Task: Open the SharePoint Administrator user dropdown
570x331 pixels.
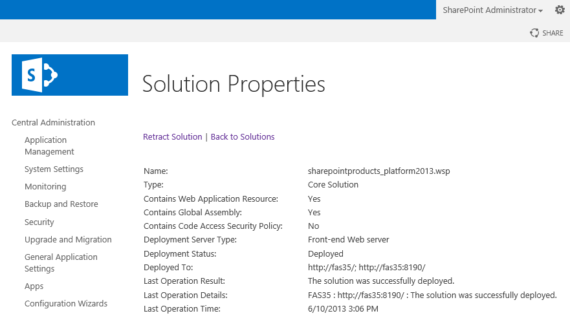Action: tap(492, 10)
